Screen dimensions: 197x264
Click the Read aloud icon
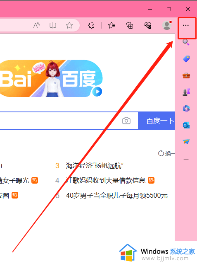coord(36,25)
